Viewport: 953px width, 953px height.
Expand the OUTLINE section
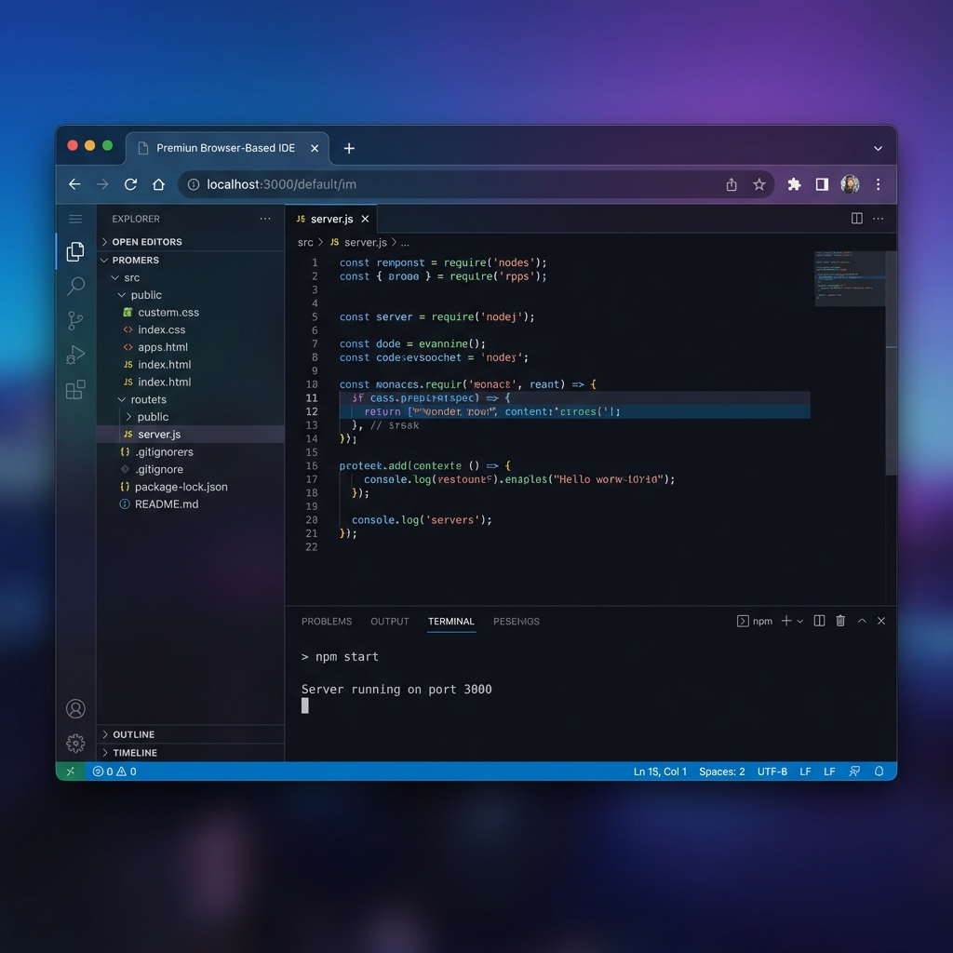133,734
